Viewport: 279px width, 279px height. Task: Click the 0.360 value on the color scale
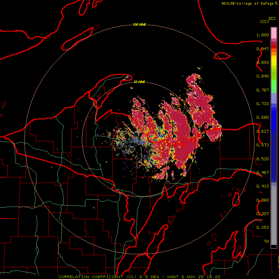pyautogui.click(x=263, y=200)
